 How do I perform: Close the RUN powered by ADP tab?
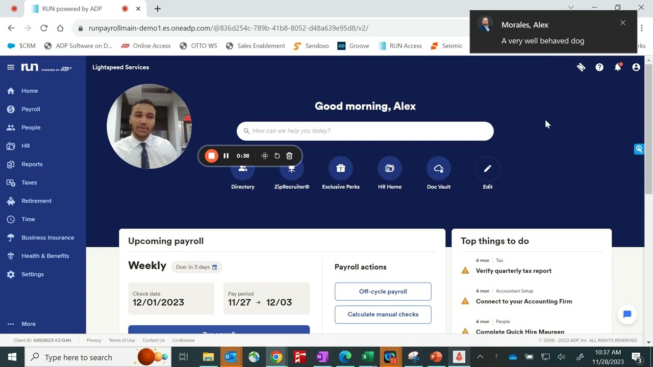[138, 9]
